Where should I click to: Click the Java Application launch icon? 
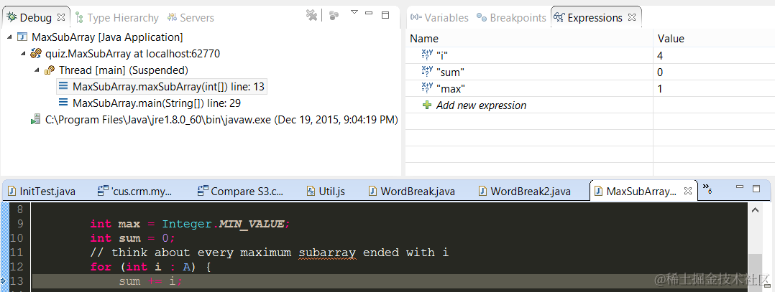(x=22, y=37)
